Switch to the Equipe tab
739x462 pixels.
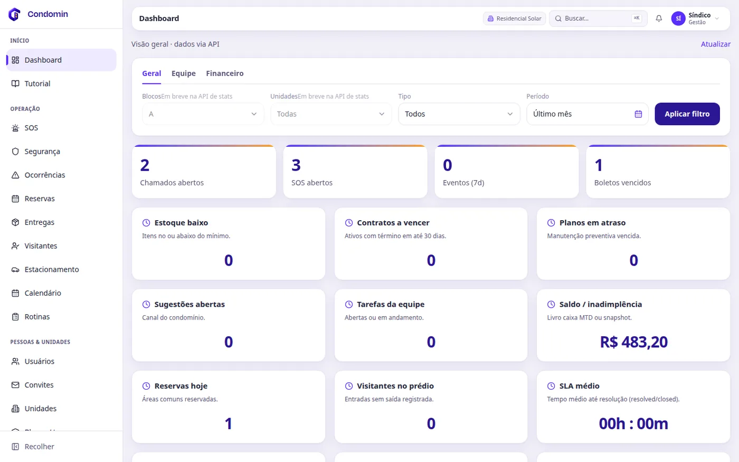point(184,73)
